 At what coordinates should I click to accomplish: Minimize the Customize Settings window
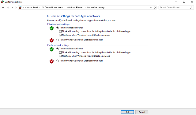pyautogui.click(x=176, y=2)
